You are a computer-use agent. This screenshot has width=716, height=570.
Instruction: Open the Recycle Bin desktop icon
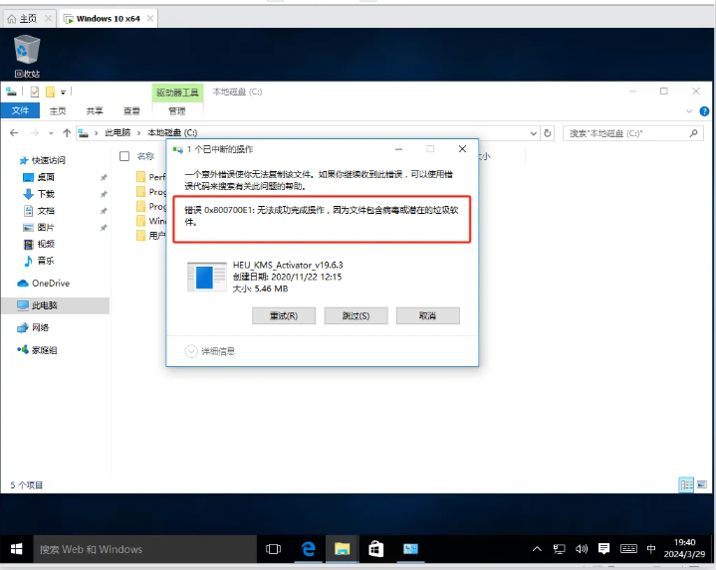[27, 54]
